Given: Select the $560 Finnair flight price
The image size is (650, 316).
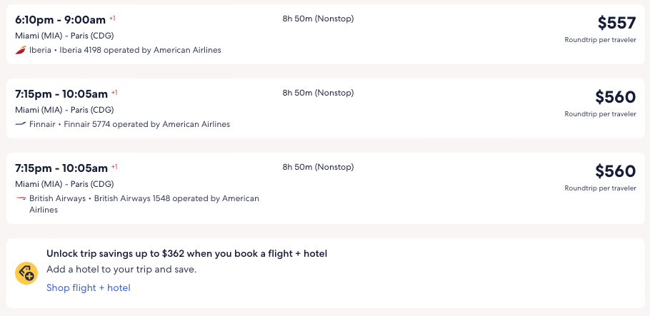Looking at the screenshot, I should 615,97.
